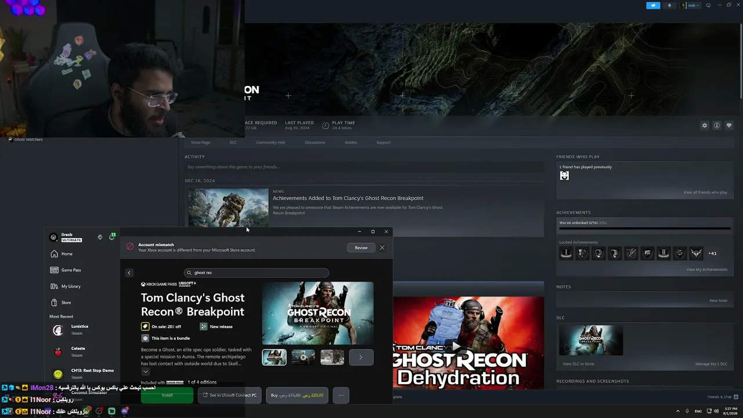Enter Steam Big Picture mode icon

click(708, 5)
